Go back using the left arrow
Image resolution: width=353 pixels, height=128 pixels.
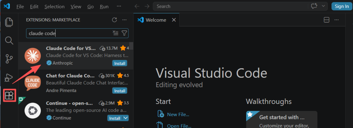(x=137, y=6)
